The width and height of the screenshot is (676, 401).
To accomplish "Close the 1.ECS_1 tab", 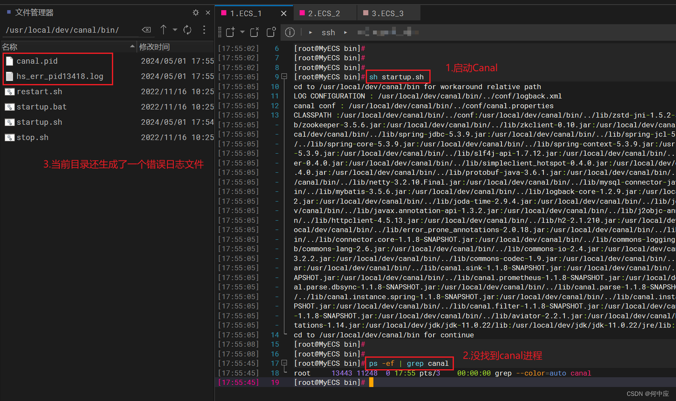I will point(284,14).
